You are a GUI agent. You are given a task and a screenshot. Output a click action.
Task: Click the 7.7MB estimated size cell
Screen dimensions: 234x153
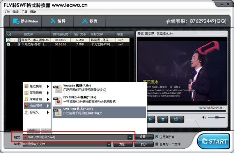(80, 44)
